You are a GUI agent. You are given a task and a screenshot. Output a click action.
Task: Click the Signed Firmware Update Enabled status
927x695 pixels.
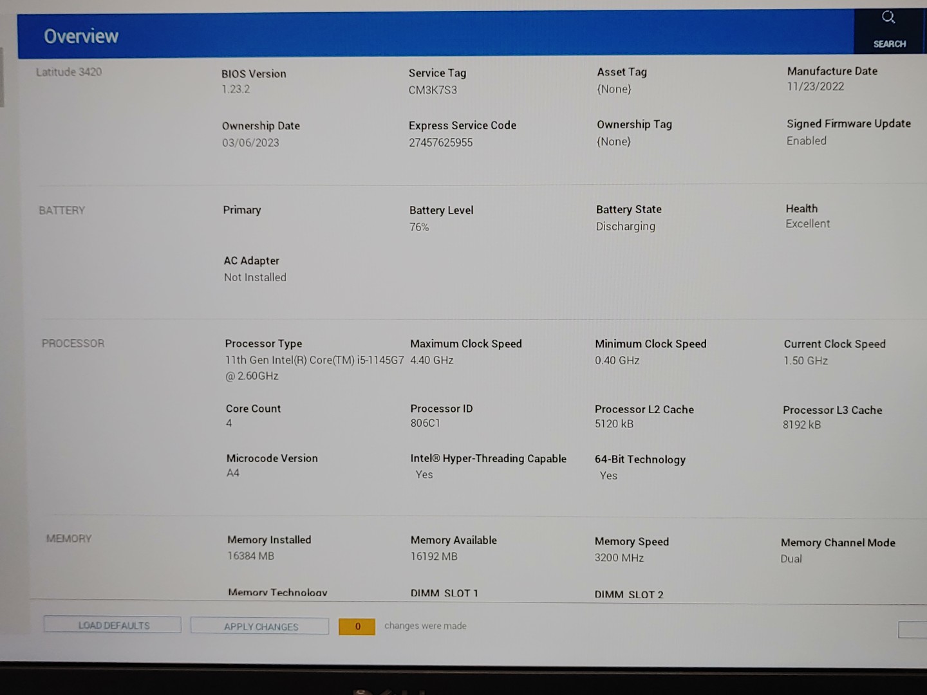point(806,141)
